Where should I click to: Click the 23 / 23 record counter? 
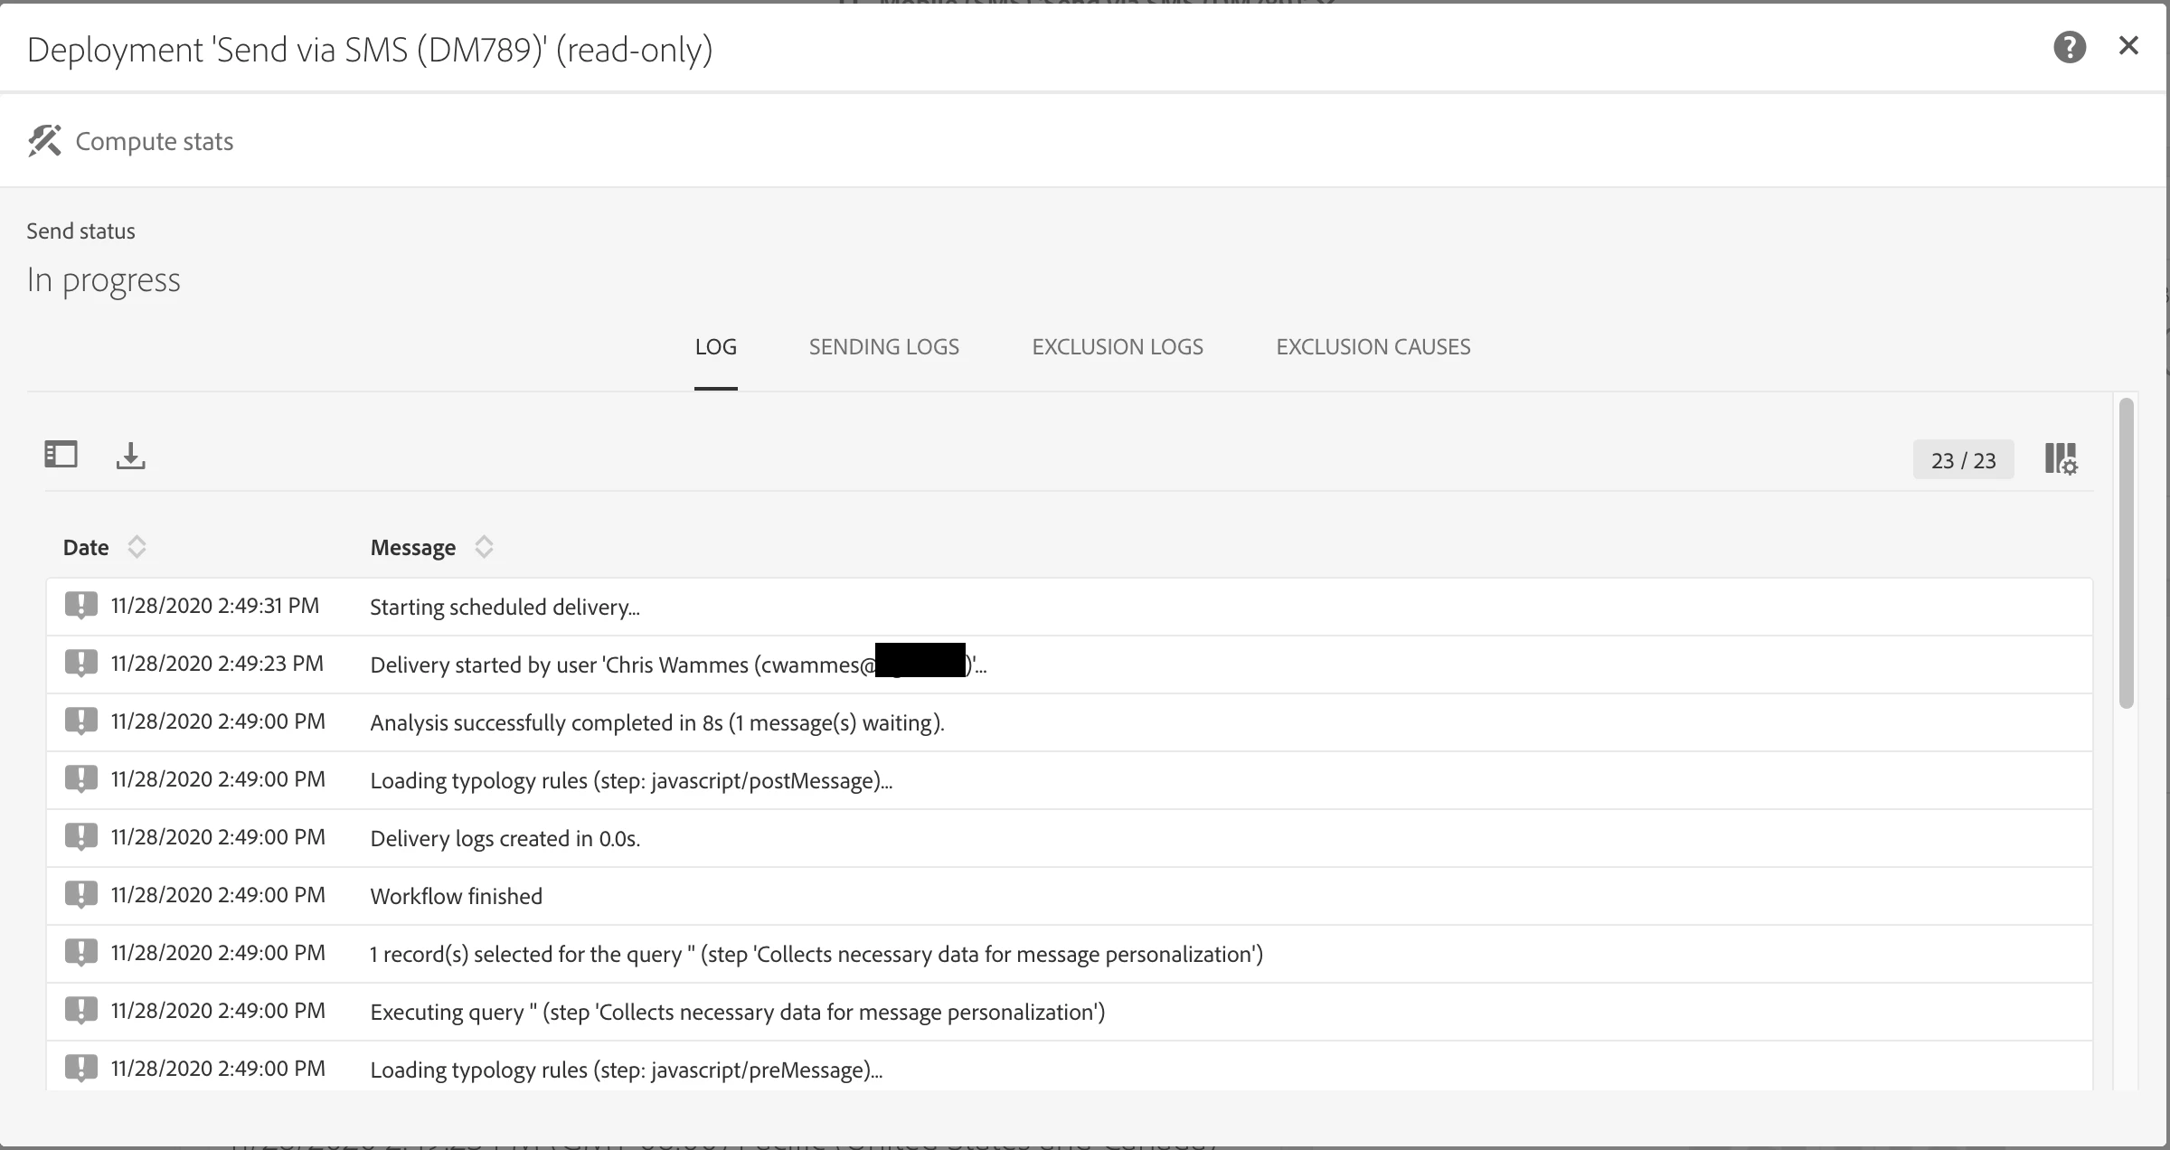click(x=1963, y=460)
